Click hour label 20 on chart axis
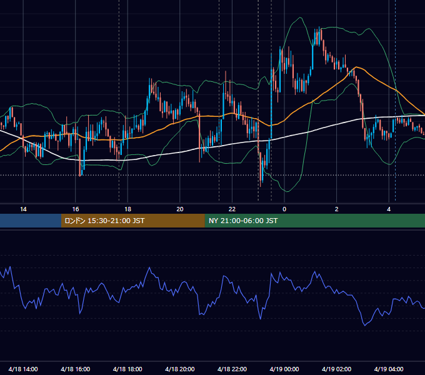 [x=180, y=209]
